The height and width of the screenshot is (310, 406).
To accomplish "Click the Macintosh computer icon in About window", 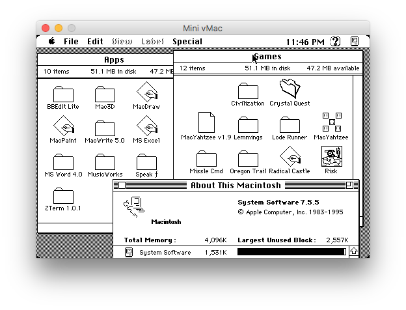I will coord(134,207).
